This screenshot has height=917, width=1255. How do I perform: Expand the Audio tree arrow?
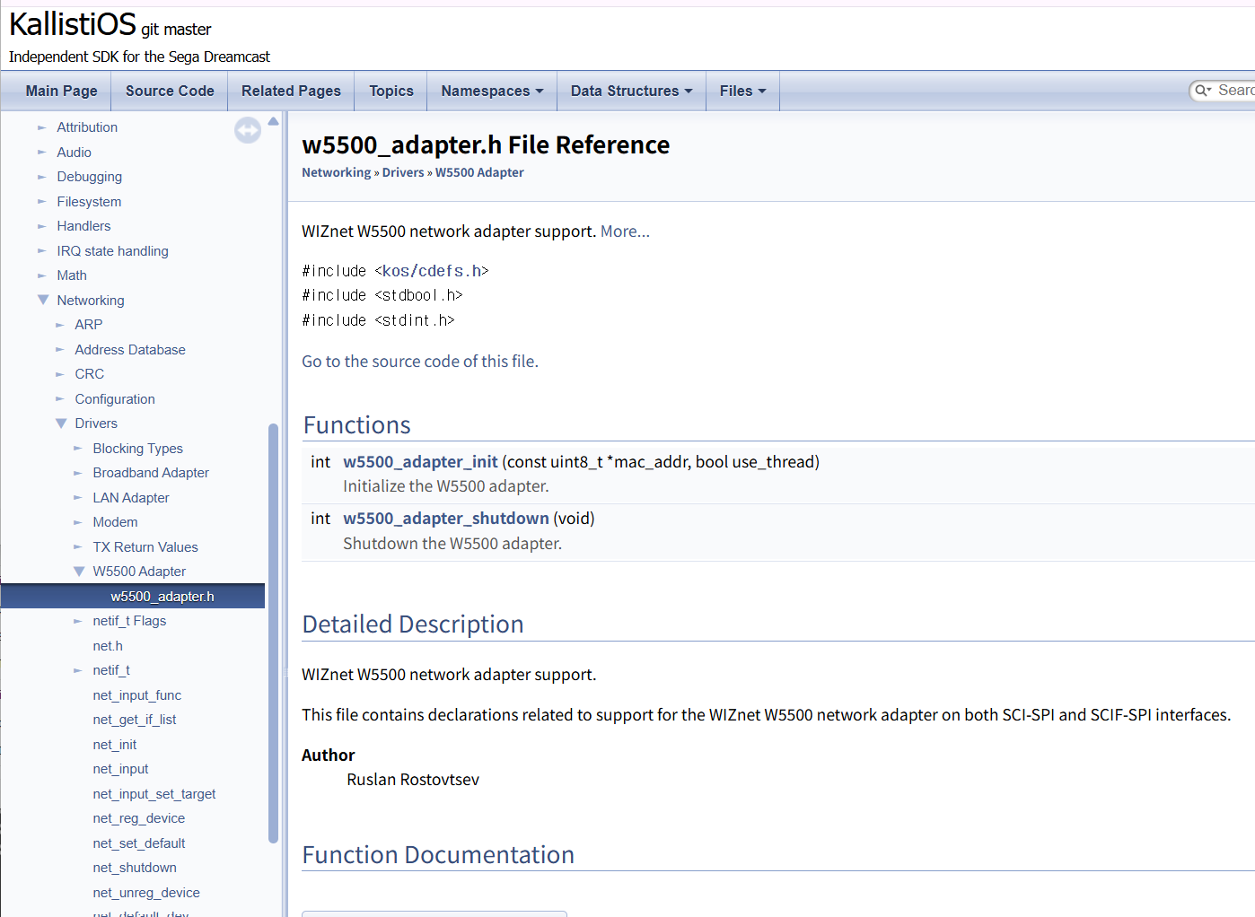coord(42,153)
